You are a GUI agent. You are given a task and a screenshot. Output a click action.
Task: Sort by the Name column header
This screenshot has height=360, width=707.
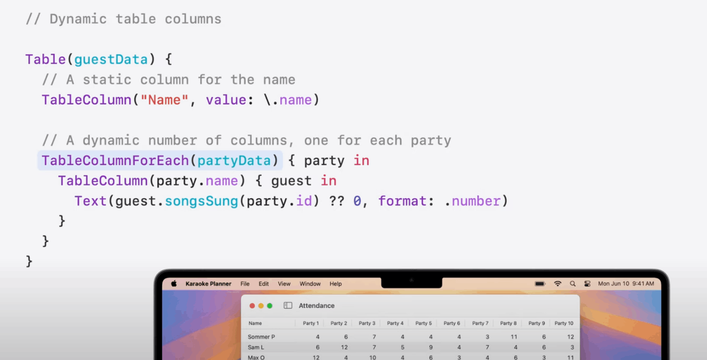(x=255, y=323)
